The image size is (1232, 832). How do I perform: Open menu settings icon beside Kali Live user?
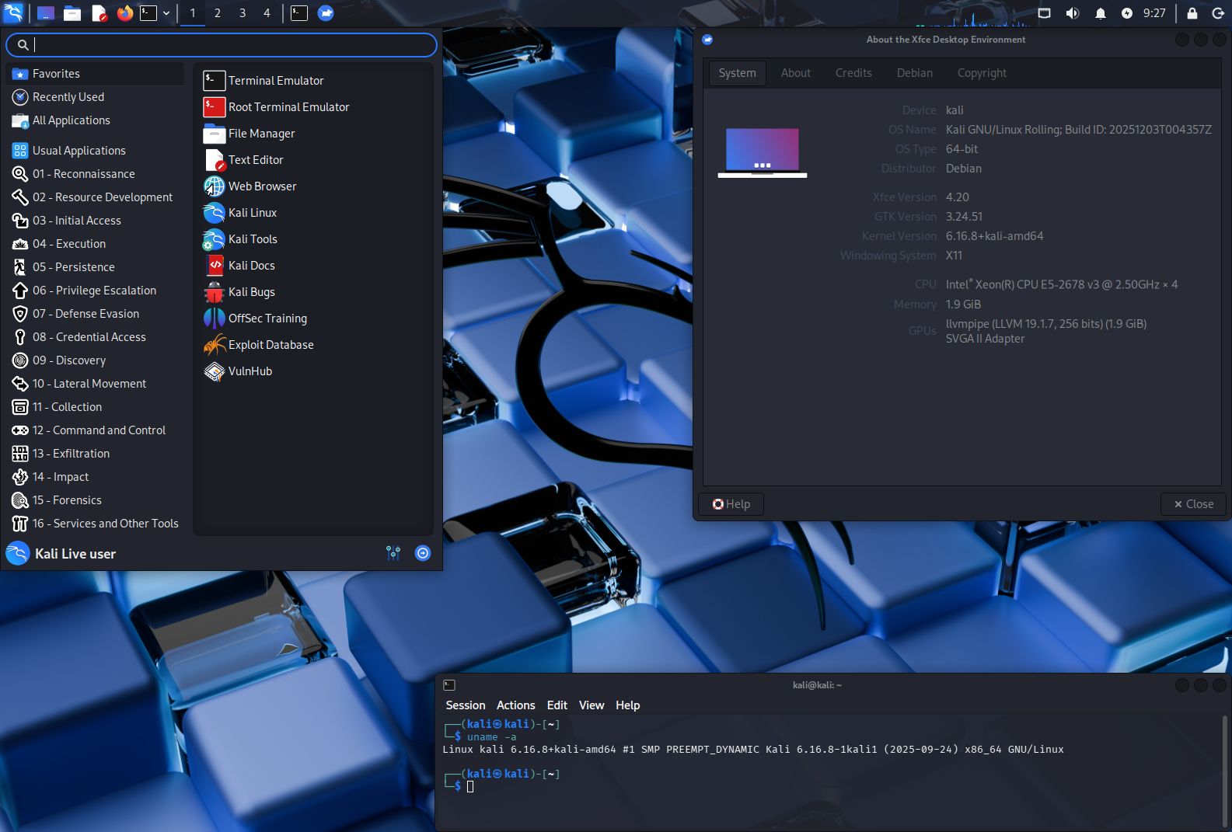click(x=393, y=553)
